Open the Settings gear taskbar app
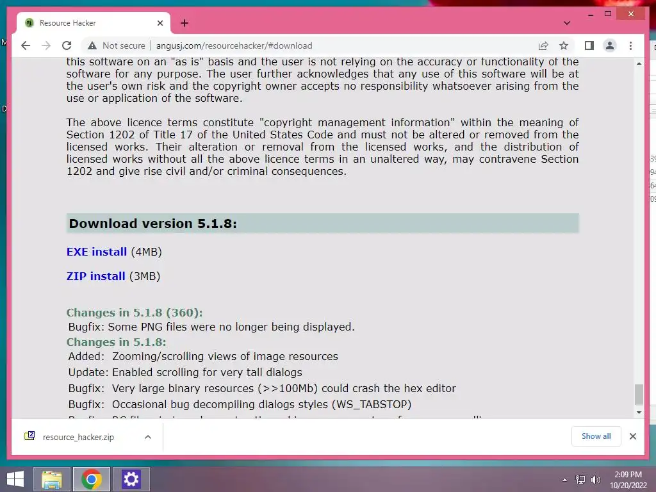 [x=131, y=479]
